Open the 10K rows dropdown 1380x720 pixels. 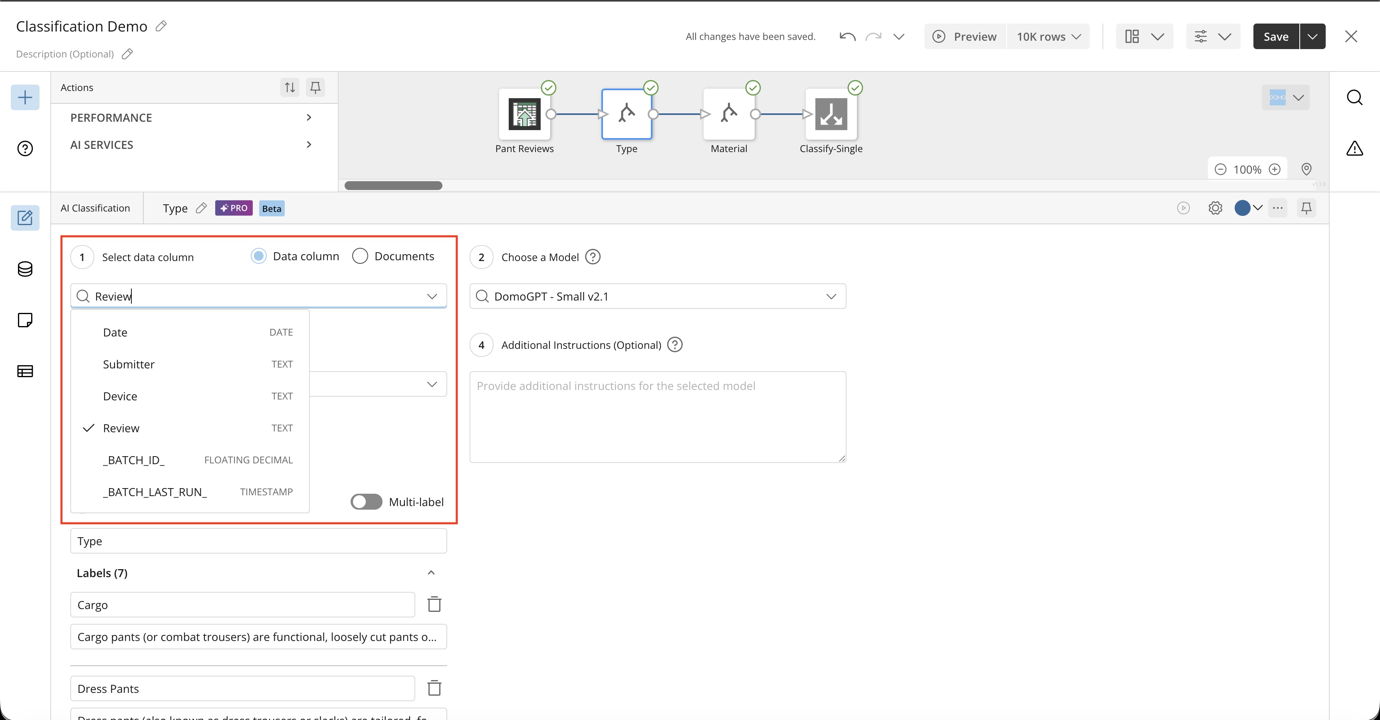click(x=1049, y=36)
